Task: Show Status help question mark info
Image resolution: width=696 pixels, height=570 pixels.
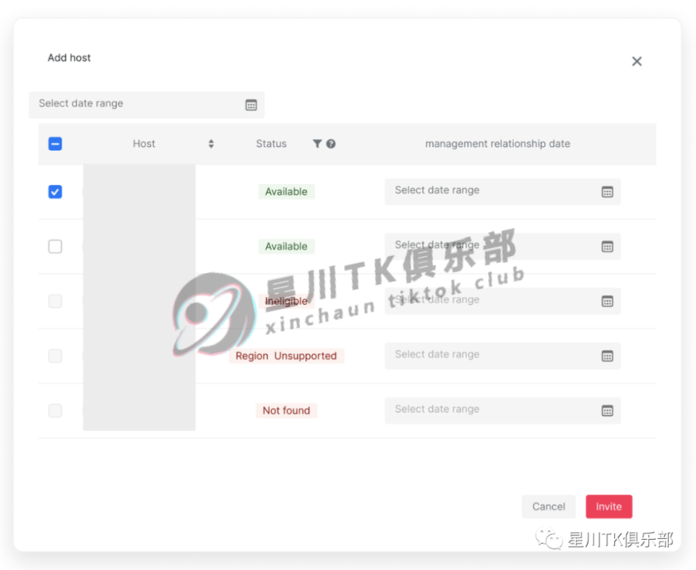Action: click(331, 144)
